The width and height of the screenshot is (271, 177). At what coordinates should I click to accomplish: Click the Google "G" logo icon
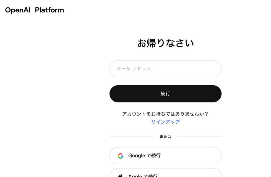(121, 156)
